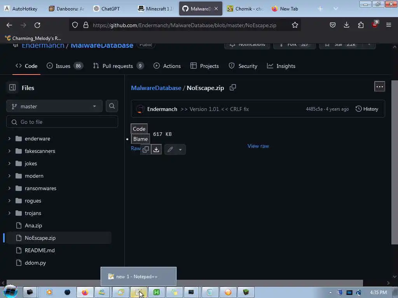
Task: Copy path icon next to NoEscape.zip
Action: [x=233, y=88]
